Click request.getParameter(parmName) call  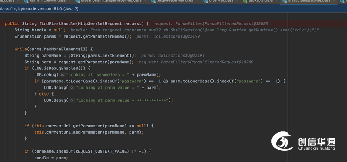point(95,62)
